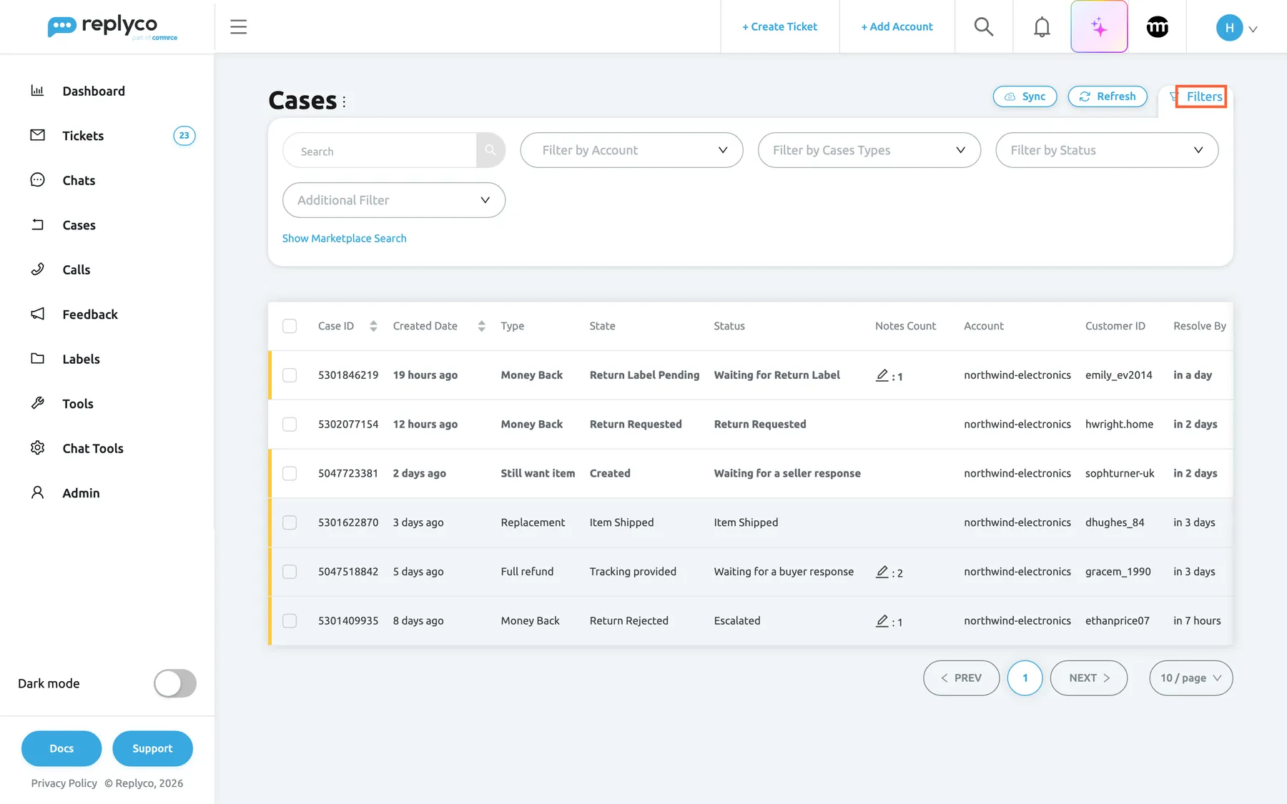Open Tickets in the sidebar
Screen dimensions: 1287x804
pos(83,136)
